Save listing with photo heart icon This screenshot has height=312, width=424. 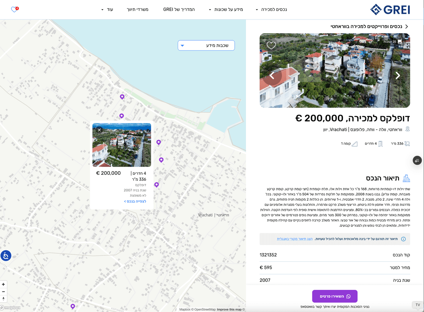coord(271,45)
